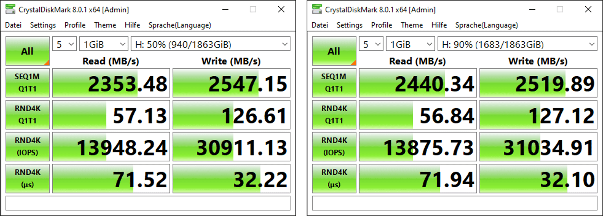Run RND4K (µs) test in left window
This screenshot has height=216, width=603.
coord(28,179)
